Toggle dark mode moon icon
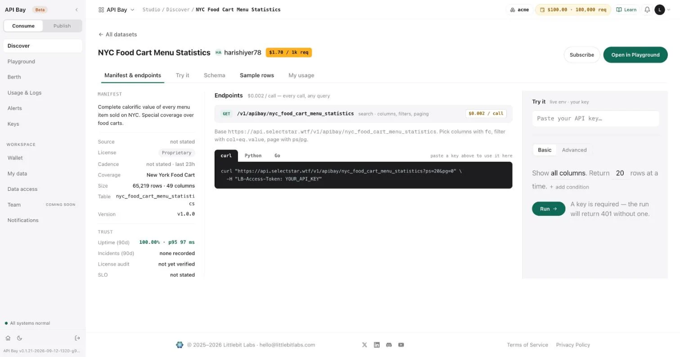Screen dimensions: 680x357 pos(19,338)
